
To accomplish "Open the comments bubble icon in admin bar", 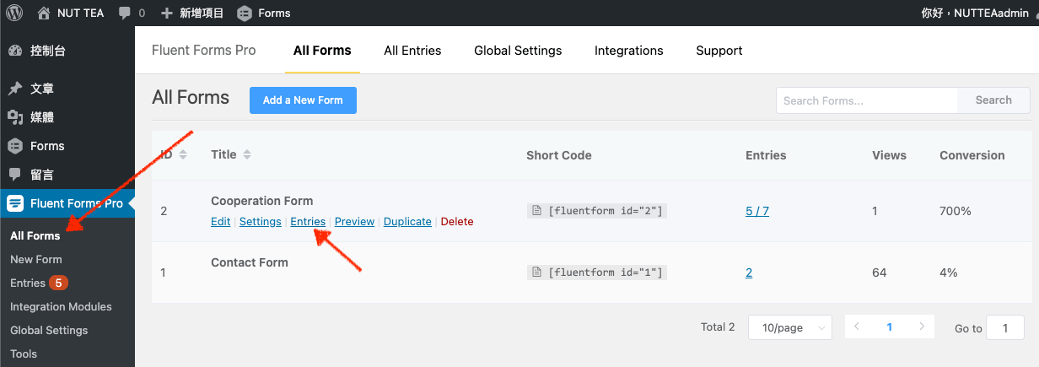I will tap(126, 13).
